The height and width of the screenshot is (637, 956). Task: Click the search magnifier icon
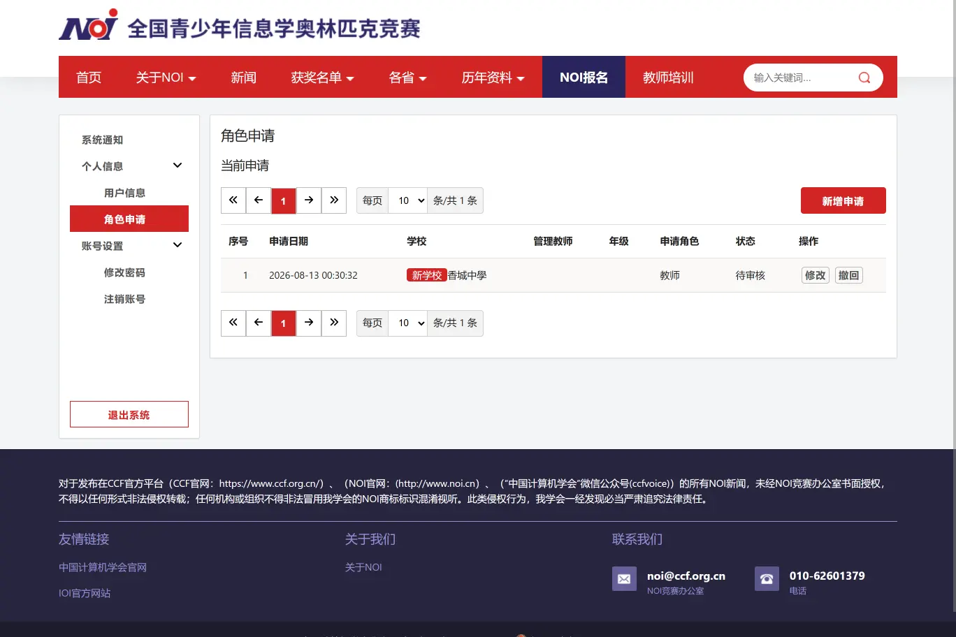(864, 78)
